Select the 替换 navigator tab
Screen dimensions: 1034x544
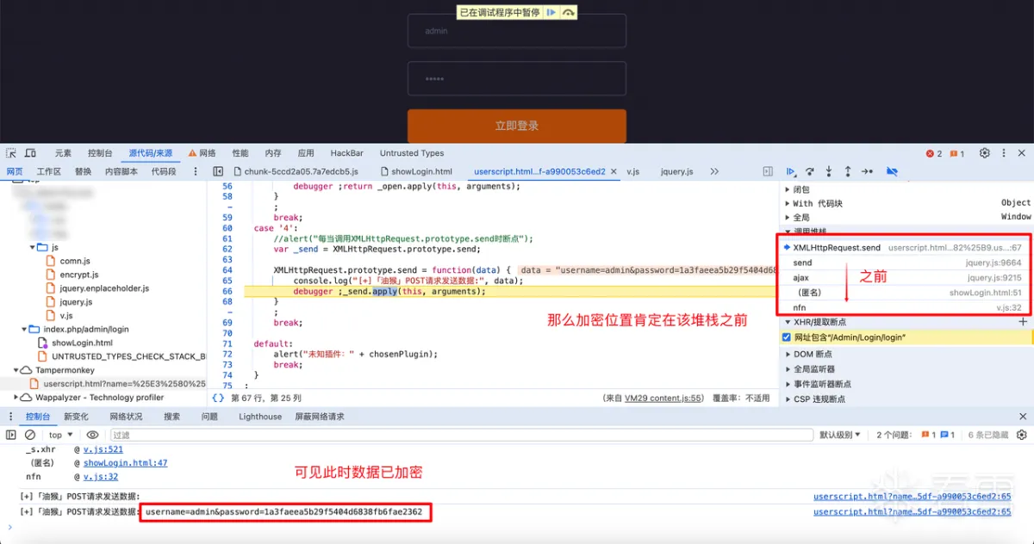pyautogui.click(x=83, y=171)
